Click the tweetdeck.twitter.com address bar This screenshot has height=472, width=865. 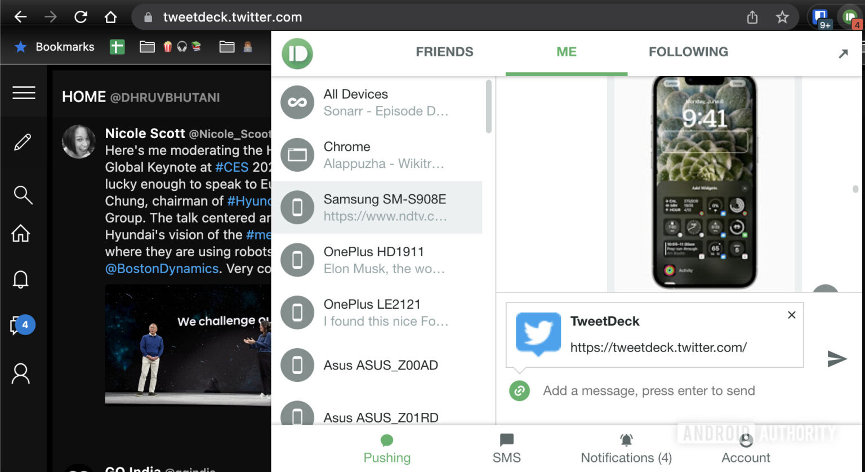465,17
